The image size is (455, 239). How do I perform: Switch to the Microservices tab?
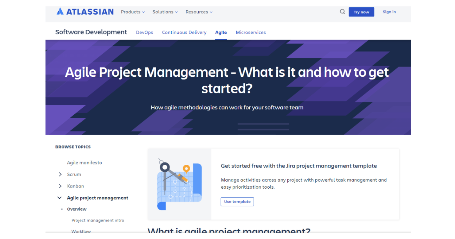[x=251, y=32]
